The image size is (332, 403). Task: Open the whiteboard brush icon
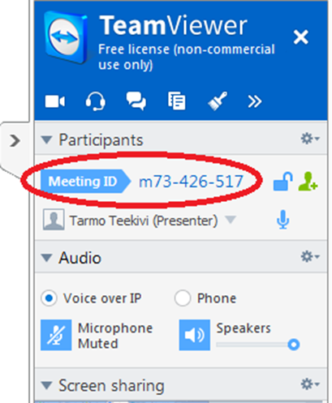[x=218, y=101]
